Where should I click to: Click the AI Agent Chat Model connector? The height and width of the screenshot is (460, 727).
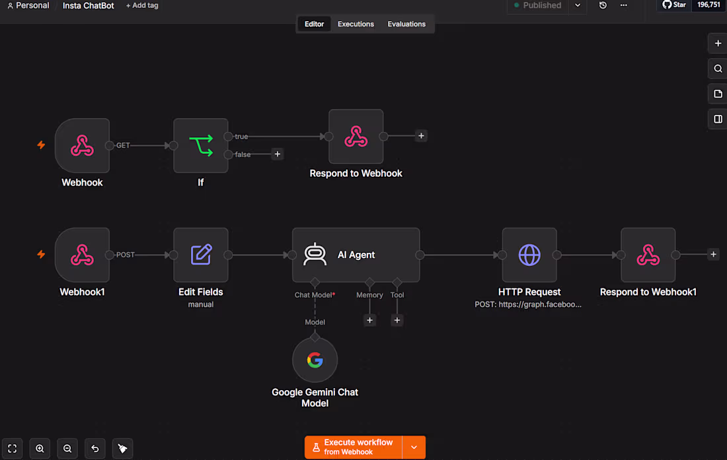[315, 282]
